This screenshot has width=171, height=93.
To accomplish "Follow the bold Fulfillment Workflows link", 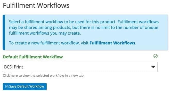I will [x=112, y=43].
